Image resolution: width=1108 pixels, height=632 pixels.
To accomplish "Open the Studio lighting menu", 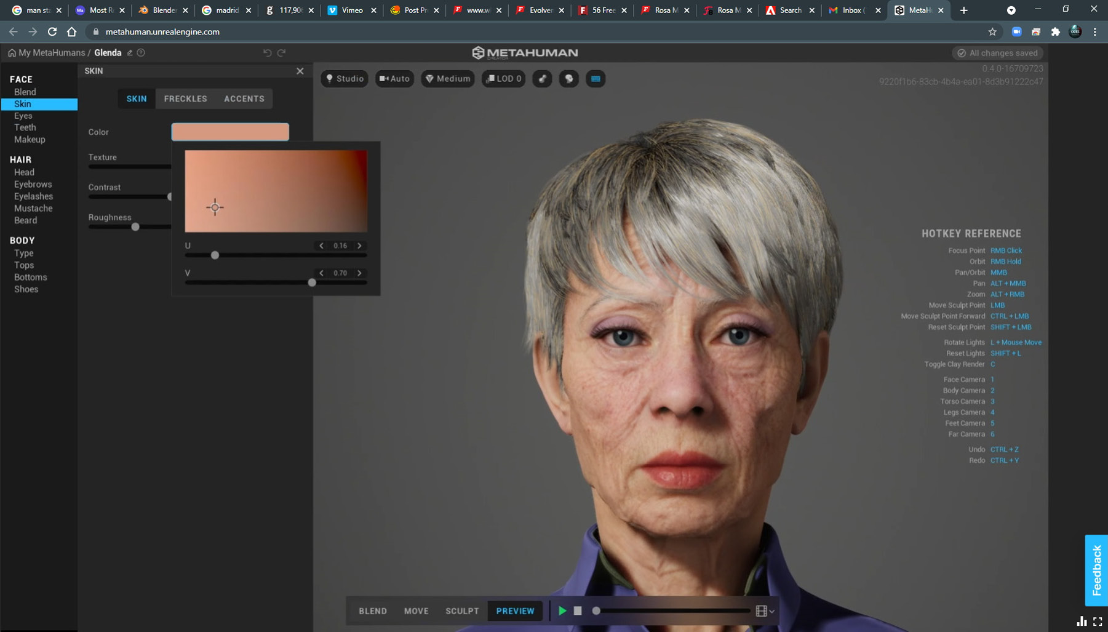I will tap(345, 79).
